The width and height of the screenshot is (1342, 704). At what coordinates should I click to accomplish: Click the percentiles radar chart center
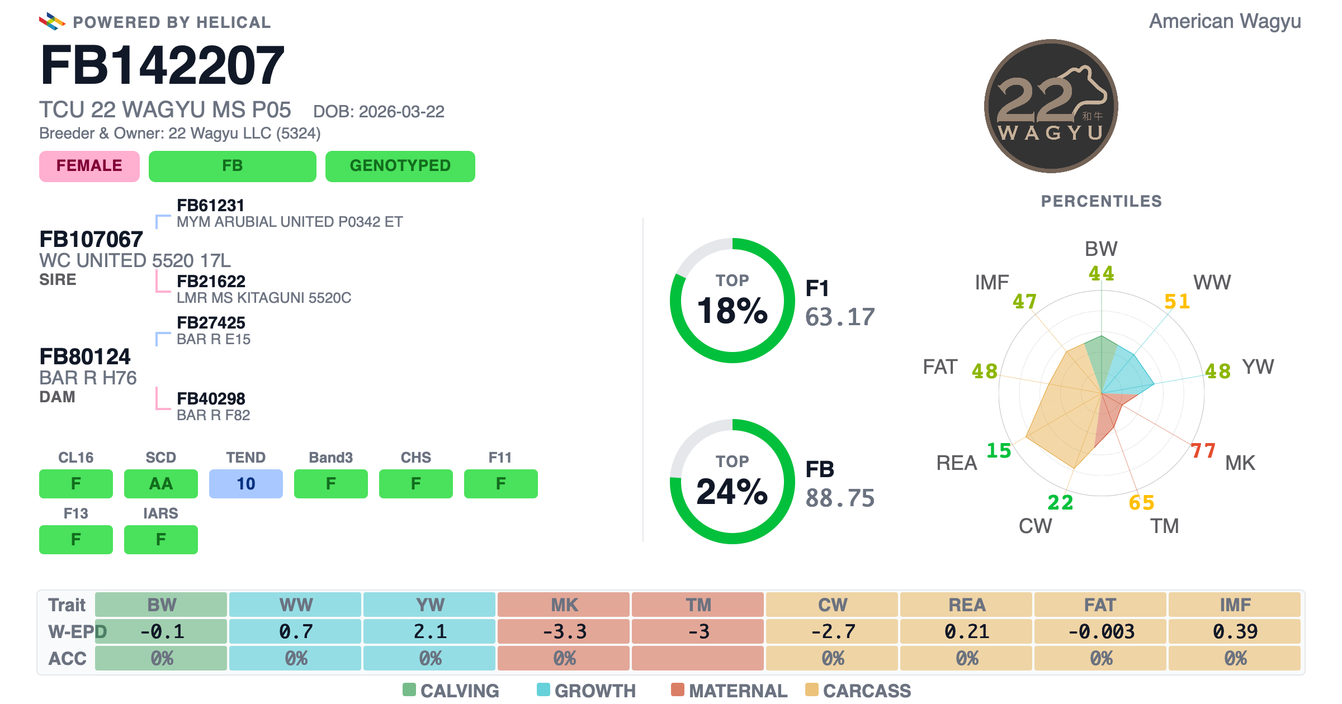[1102, 393]
